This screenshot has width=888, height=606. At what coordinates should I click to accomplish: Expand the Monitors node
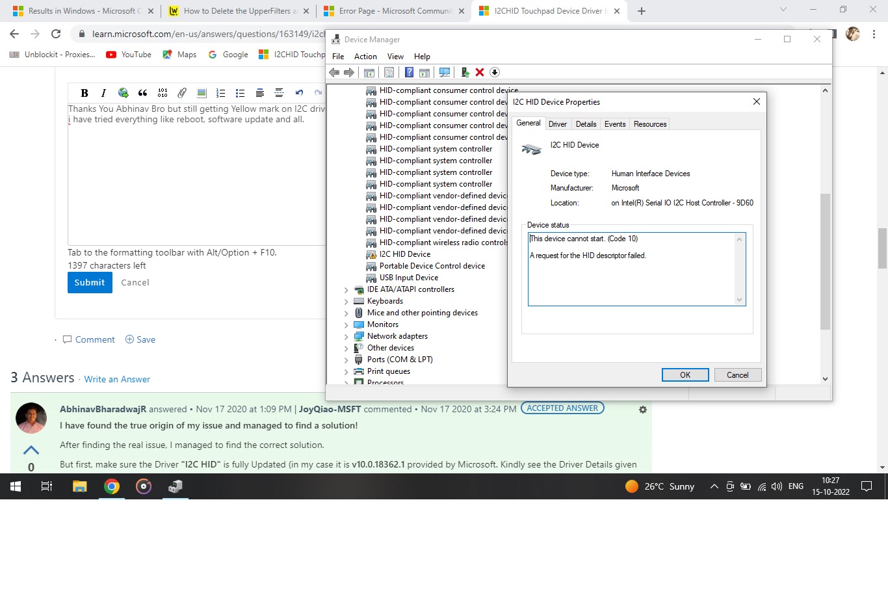click(x=346, y=325)
